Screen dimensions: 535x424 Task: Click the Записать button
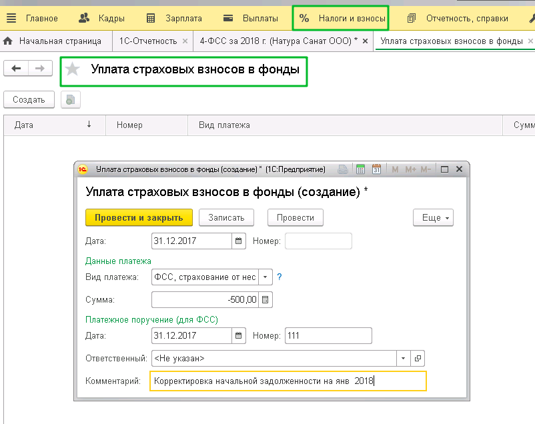[226, 217]
